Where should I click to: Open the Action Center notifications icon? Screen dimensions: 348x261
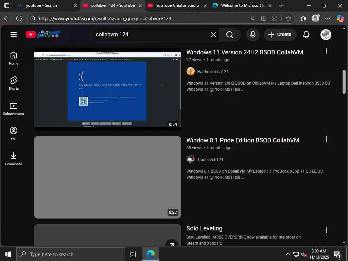coord(337,254)
